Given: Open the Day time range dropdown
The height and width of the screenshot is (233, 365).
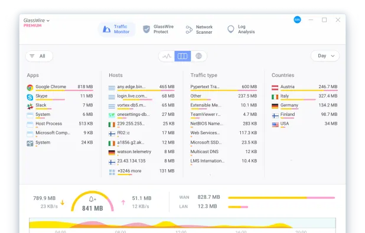Looking at the screenshot, I should [x=325, y=56].
